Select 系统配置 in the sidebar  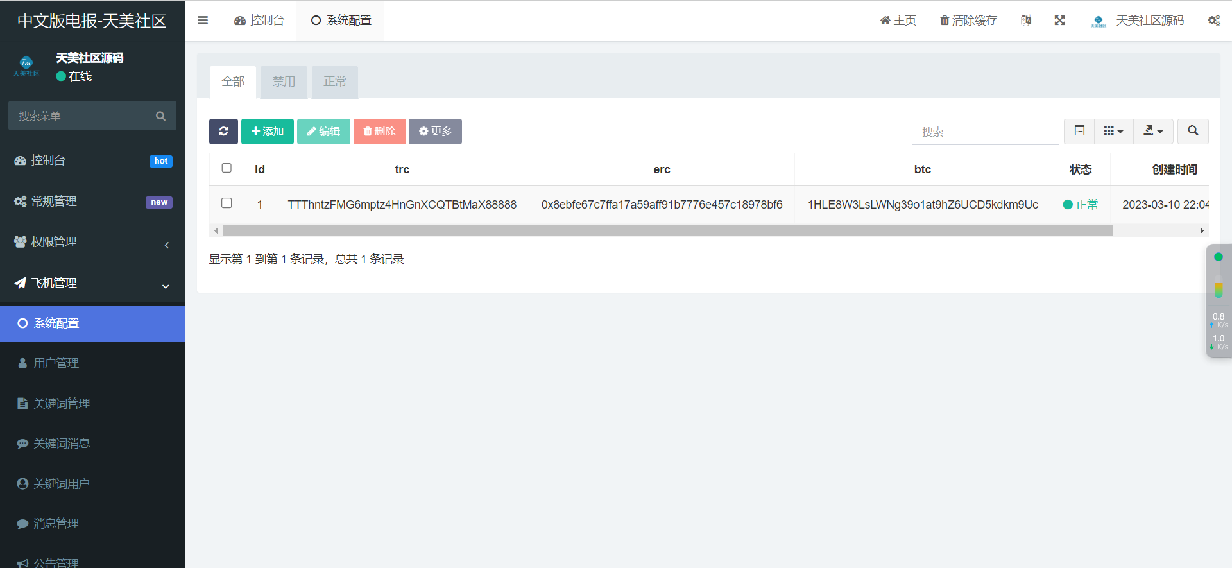pyautogui.click(x=92, y=323)
